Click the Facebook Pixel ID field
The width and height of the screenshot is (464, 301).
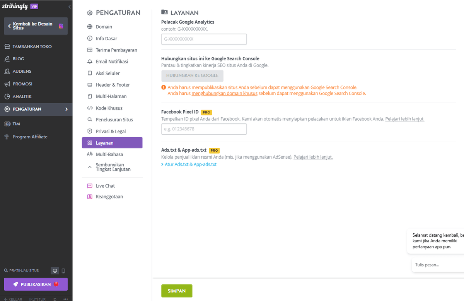[204, 129]
